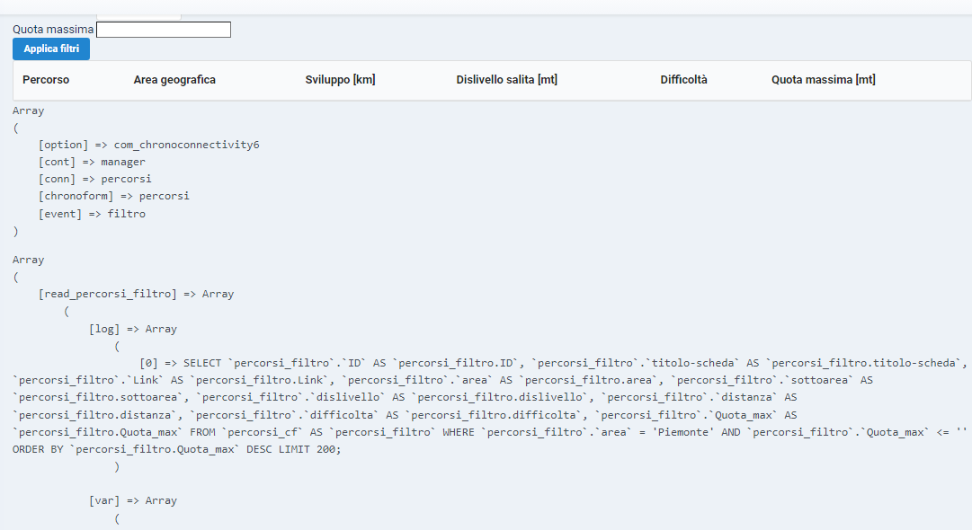Click the [chronoform] => percorsi debug entry

click(x=114, y=196)
